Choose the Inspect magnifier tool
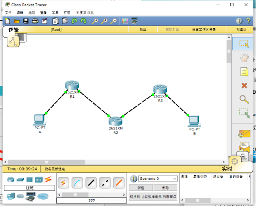The height and width of the screenshot is (206, 256). (244, 99)
